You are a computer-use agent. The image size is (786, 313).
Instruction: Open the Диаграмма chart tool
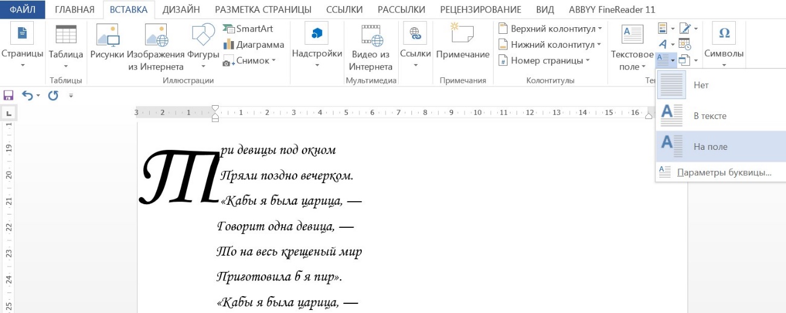pyautogui.click(x=254, y=45)
